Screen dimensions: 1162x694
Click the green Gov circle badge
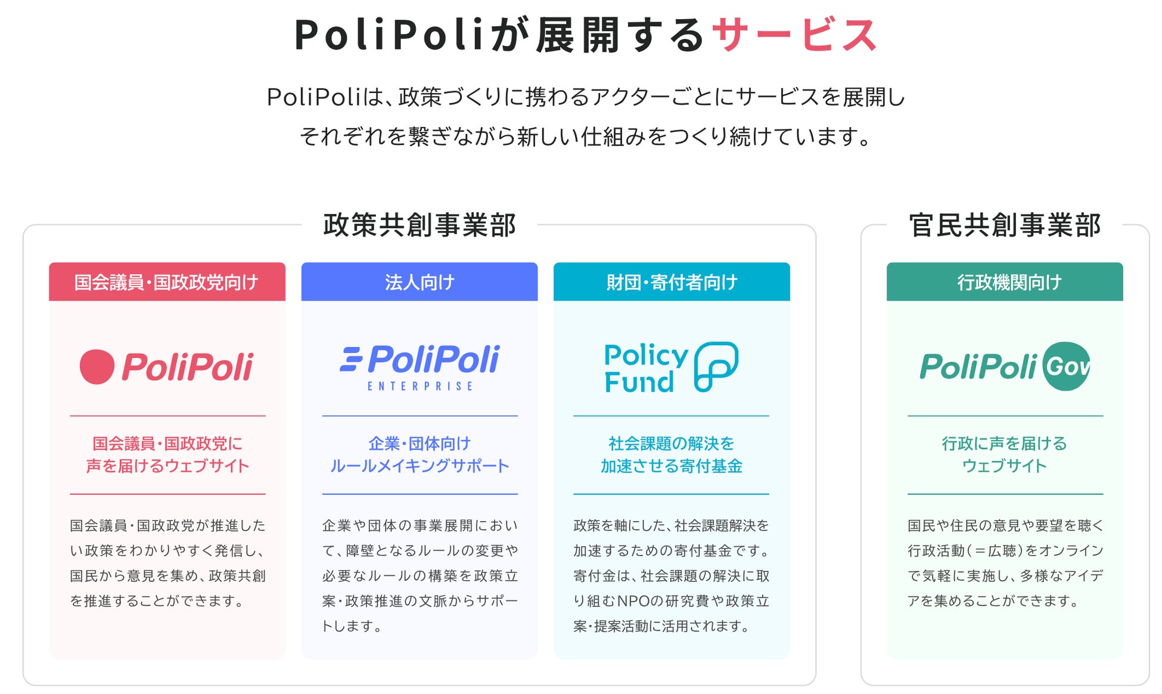click(1067, 367)
